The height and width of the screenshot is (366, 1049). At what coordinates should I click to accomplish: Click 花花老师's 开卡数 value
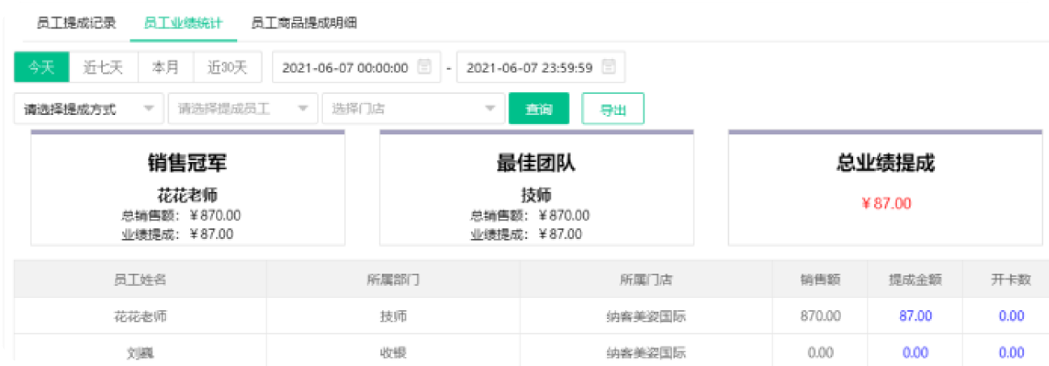point(1011,316)
